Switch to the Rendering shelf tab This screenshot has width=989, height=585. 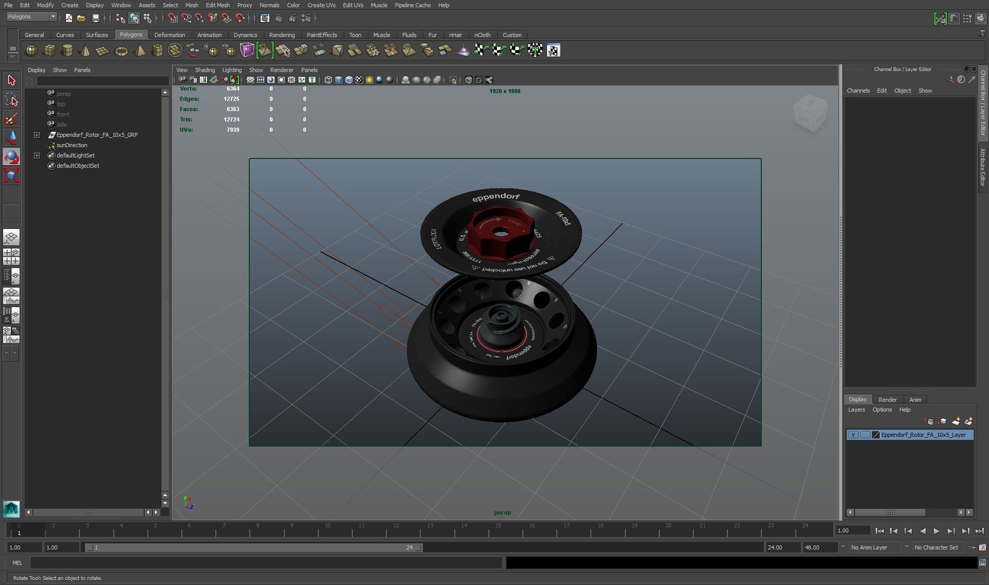coord(282,35)
